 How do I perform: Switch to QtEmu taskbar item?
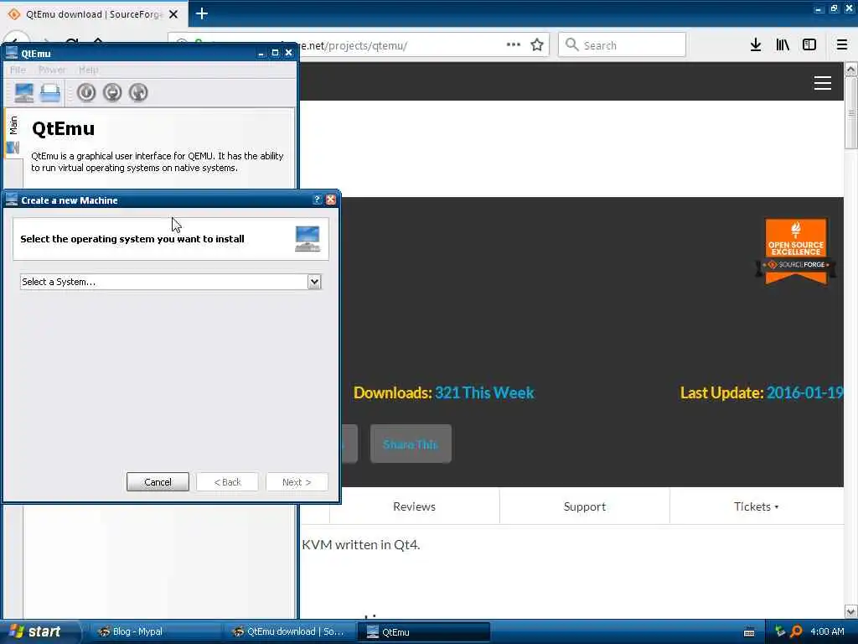click(423, 632)
